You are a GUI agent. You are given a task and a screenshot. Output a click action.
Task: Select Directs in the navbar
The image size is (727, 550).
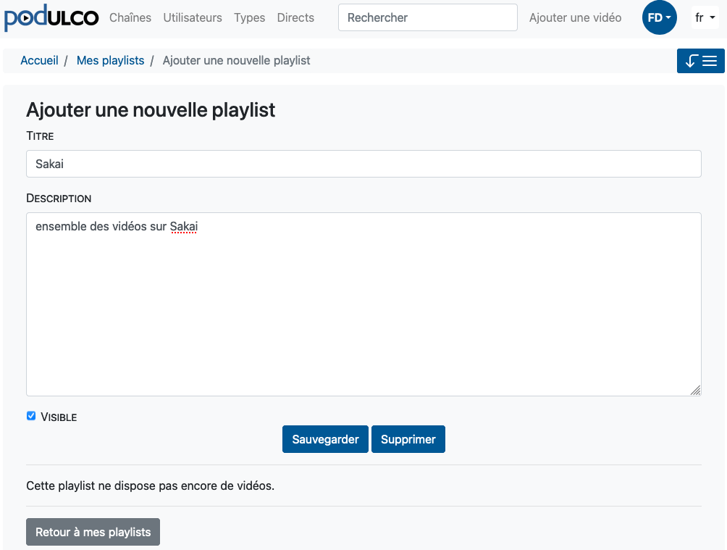click(295, 17)
